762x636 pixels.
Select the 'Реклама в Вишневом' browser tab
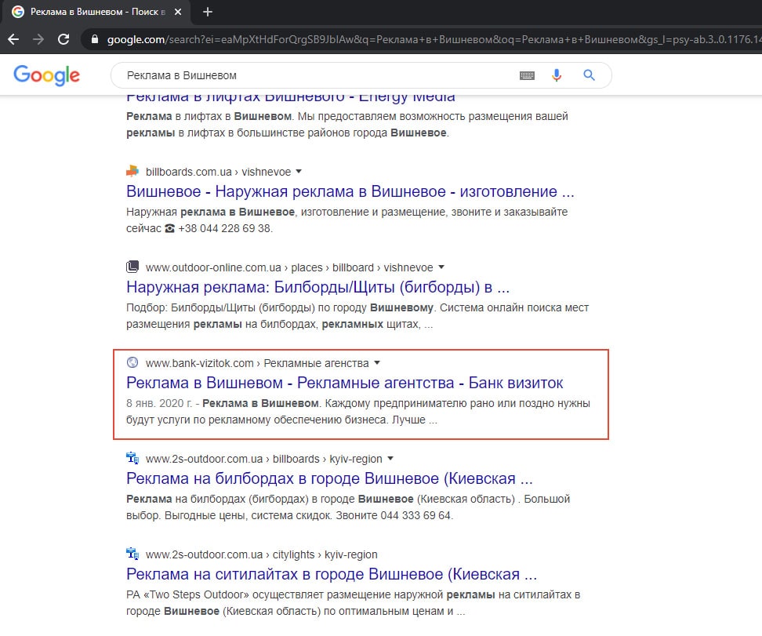[x=94, y=12]
